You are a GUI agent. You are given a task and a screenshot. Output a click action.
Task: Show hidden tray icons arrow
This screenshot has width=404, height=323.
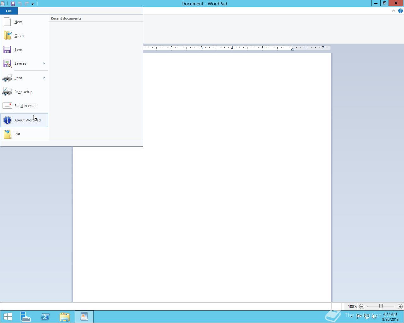tap(351, 317)
